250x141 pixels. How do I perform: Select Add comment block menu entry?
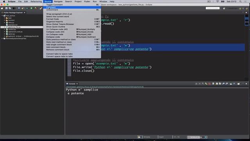point(72,47)
